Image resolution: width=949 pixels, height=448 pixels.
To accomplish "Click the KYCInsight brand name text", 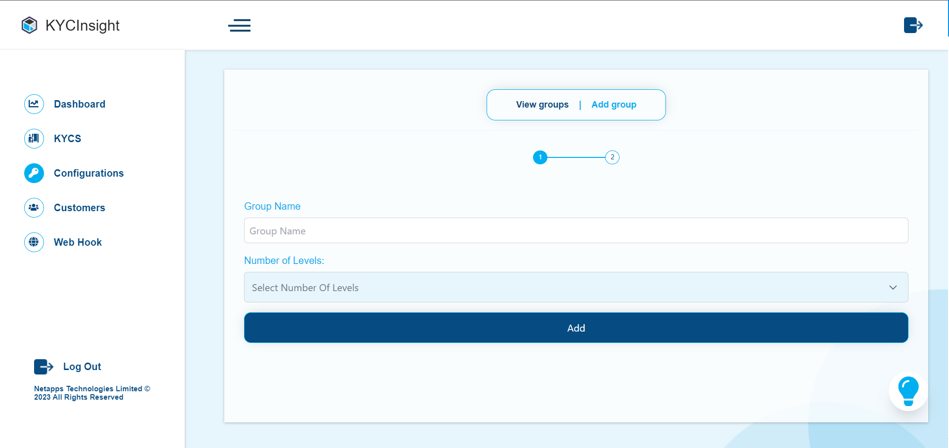I will pos(83,26).
